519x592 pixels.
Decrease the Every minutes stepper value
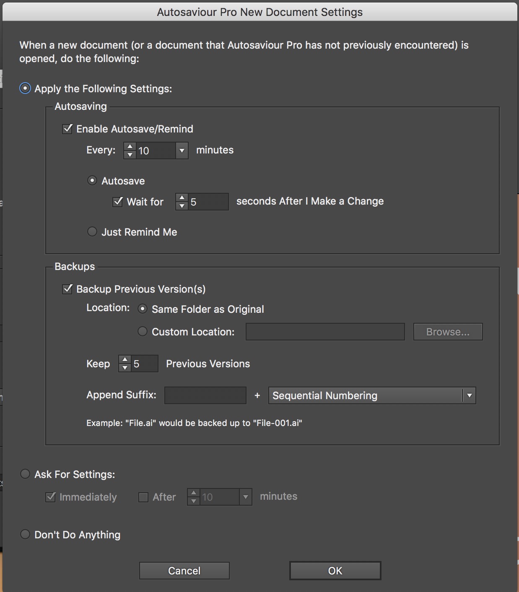[130, 155]
